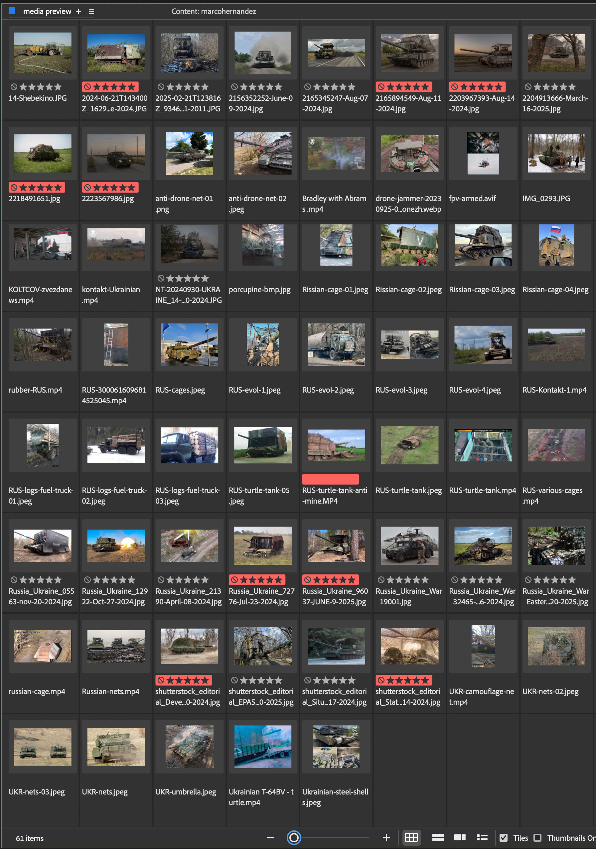Open the media preview panel hamburger menu

click(x=91, y=11)
